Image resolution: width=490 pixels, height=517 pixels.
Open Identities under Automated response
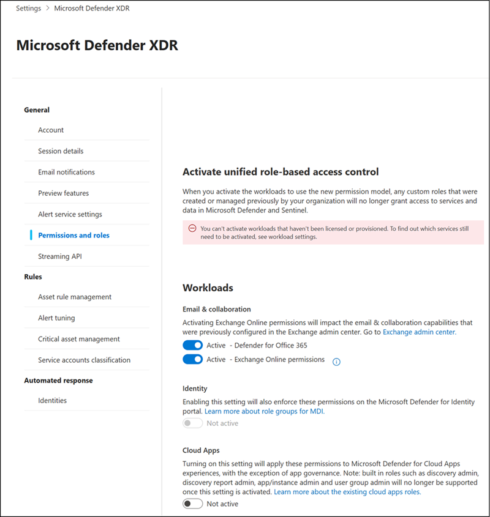click(52, 400)
